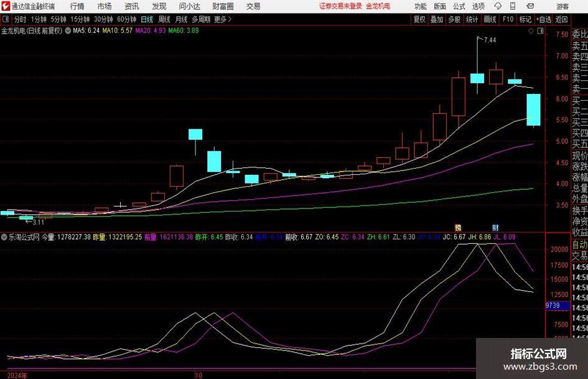The width and height of the screenshot is (588, 379).
Task: Switch to 1分钟 period
Action: pos(39,19)
